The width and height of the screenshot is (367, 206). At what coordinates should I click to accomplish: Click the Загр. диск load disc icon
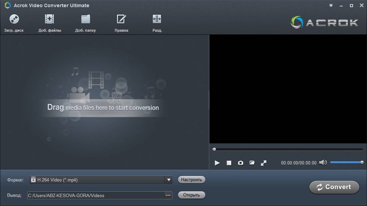(14, 19)
